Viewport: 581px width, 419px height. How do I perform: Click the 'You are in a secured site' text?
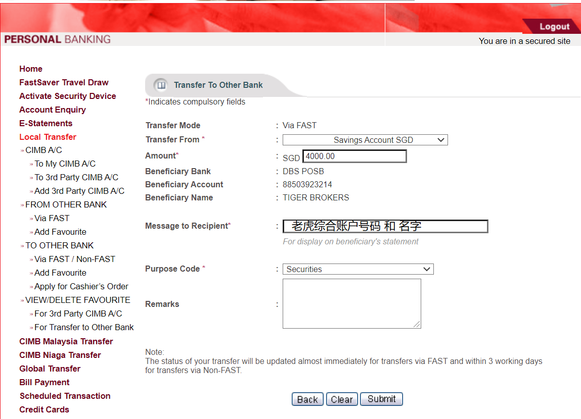(x=524, y=41)
